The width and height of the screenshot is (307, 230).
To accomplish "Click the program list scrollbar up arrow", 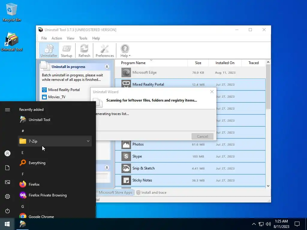I will click(268, 62).
